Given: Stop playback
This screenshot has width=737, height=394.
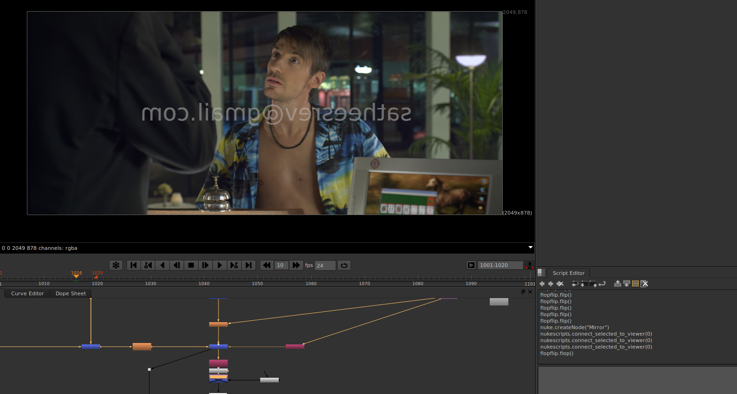Looking at the screenshot, I should (191, 265).
